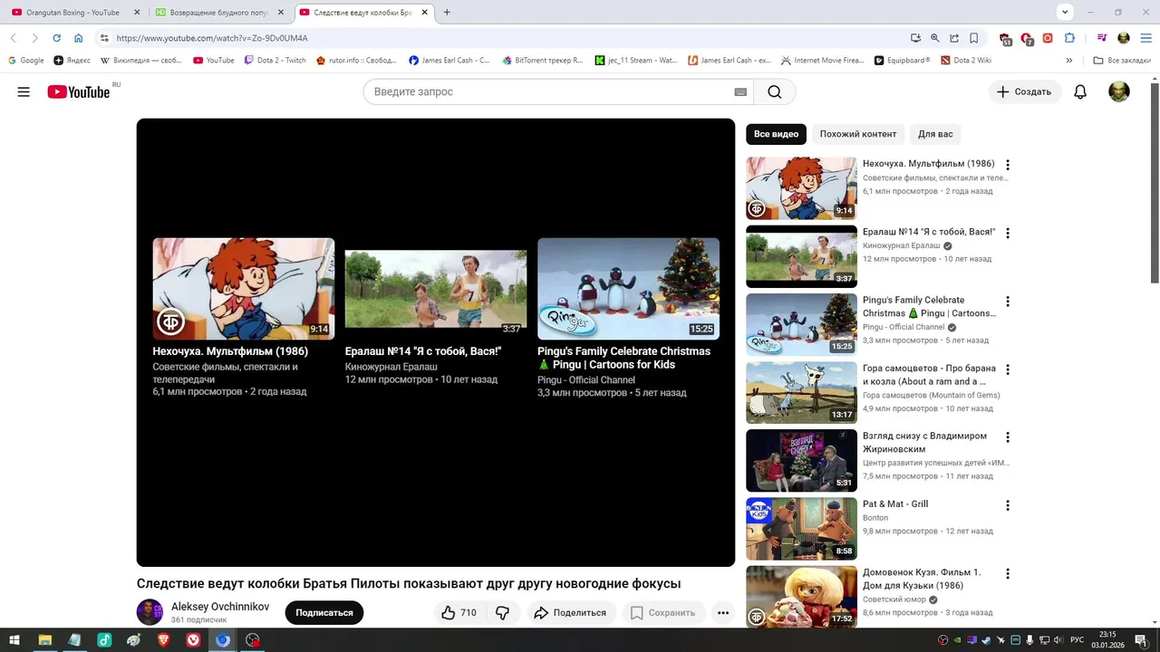The width and height of the screenshot is (1160, 652).
Task: Play the Ералаш №14 endscreen thumbnail
Action: click(x=436, y=289)
